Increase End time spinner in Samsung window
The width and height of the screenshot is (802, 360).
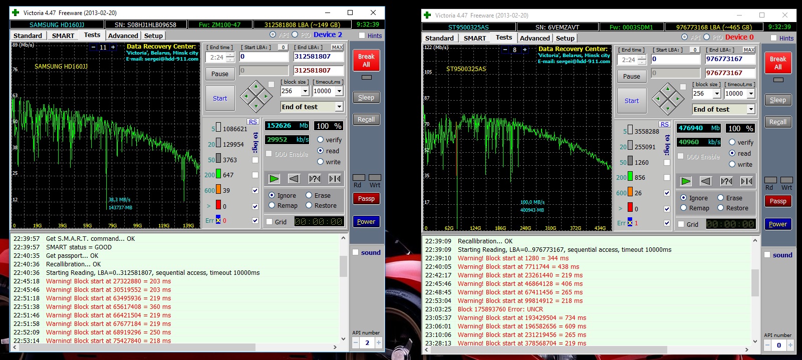(x=230, y=55)
